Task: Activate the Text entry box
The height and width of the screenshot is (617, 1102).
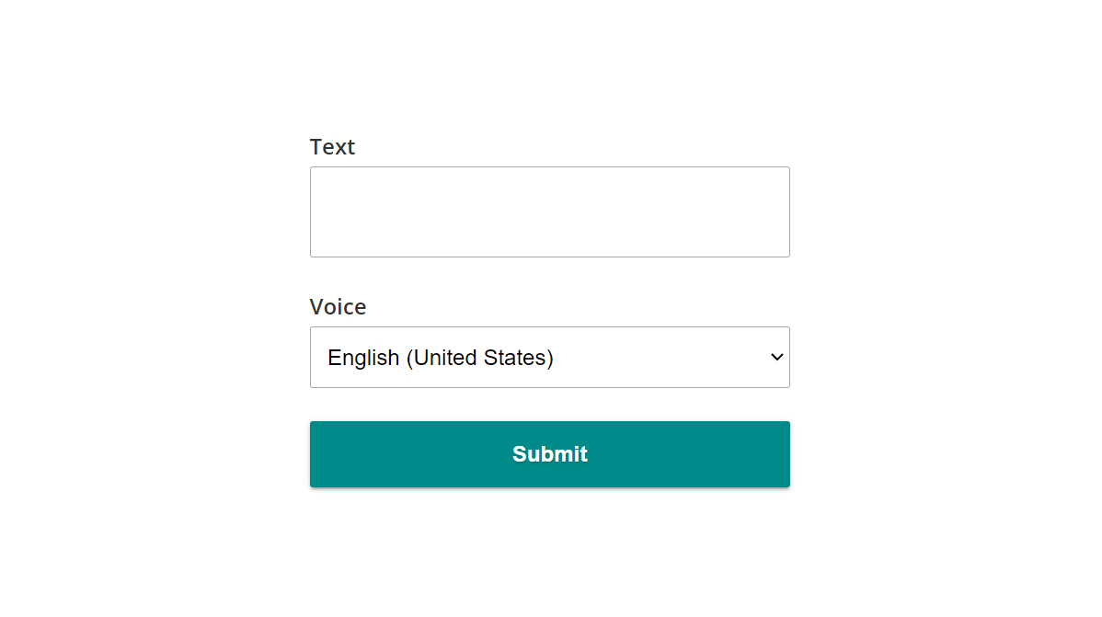Action: click(x=549, y=211)
